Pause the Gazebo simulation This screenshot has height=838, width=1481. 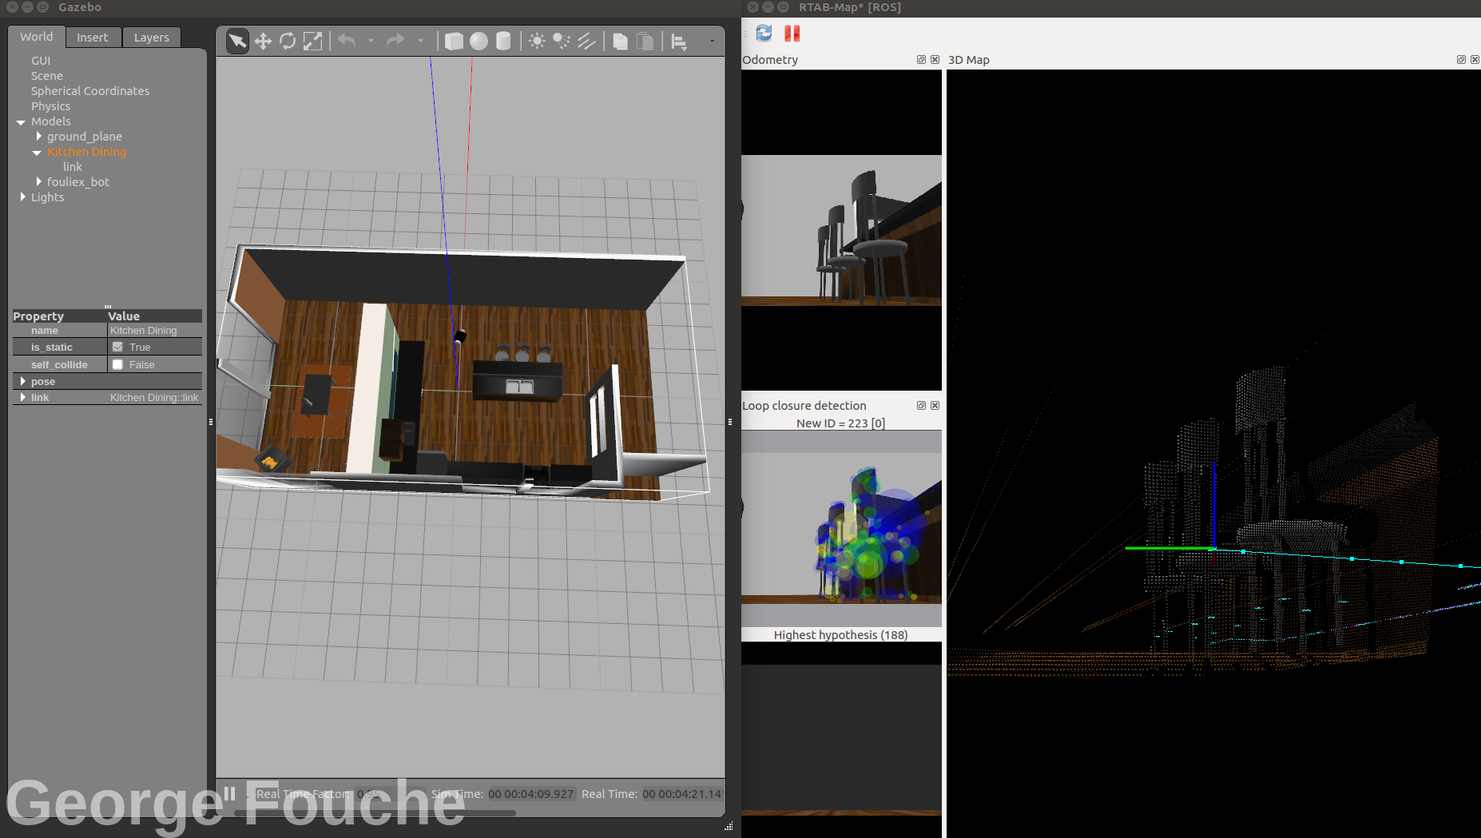(x=229, y=792)
